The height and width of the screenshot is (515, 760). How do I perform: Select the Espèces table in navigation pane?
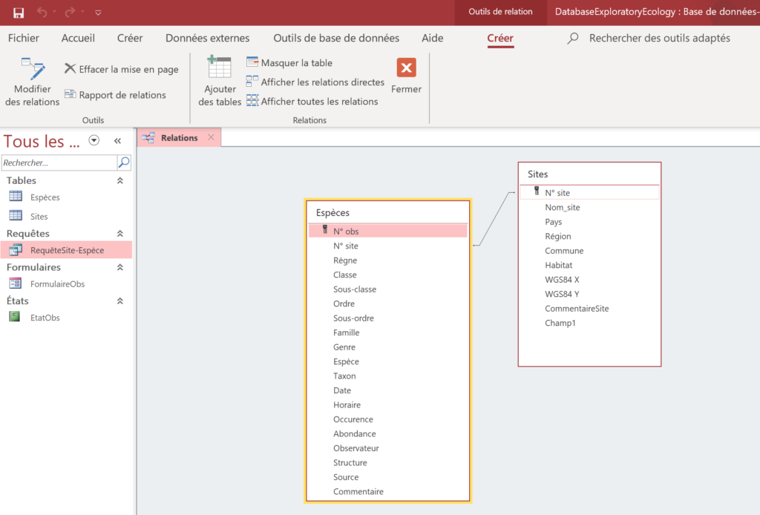pos(66,197)
